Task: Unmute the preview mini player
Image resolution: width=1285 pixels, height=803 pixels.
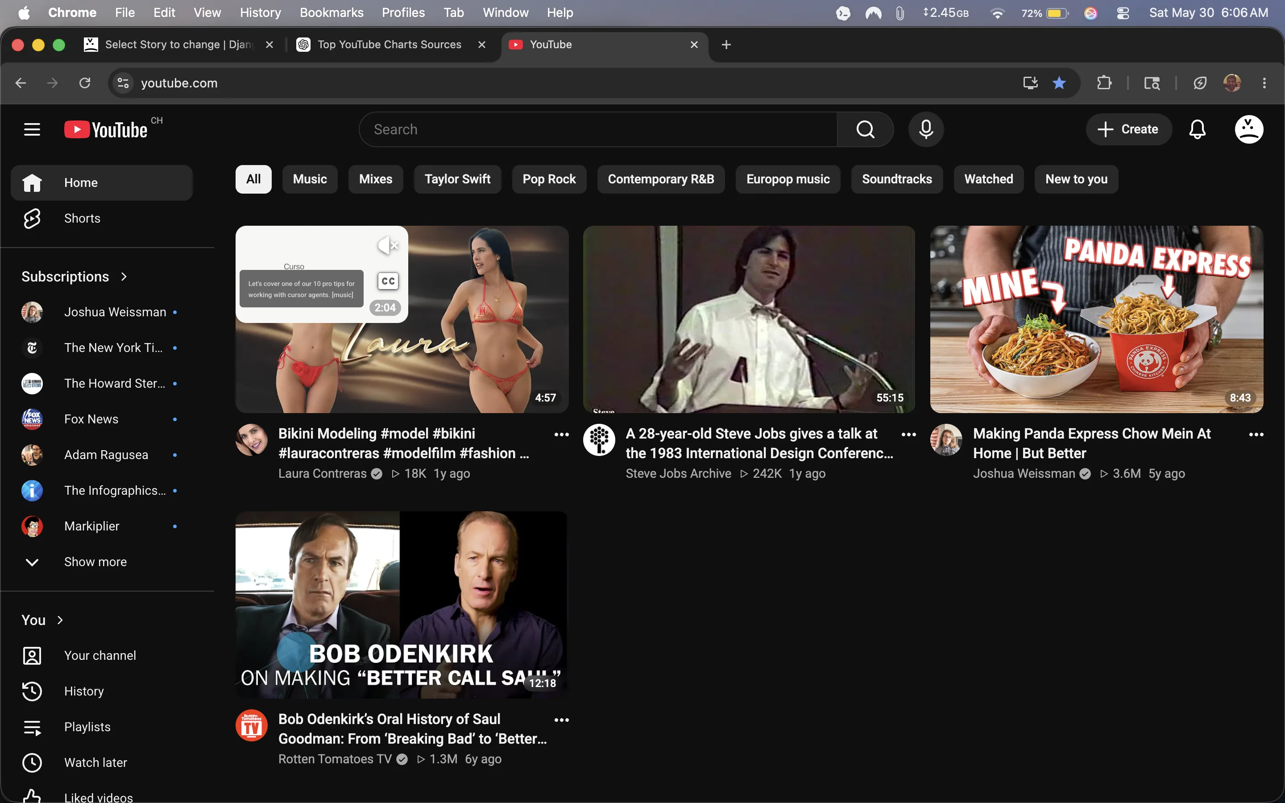Action: tap(388, 245)
